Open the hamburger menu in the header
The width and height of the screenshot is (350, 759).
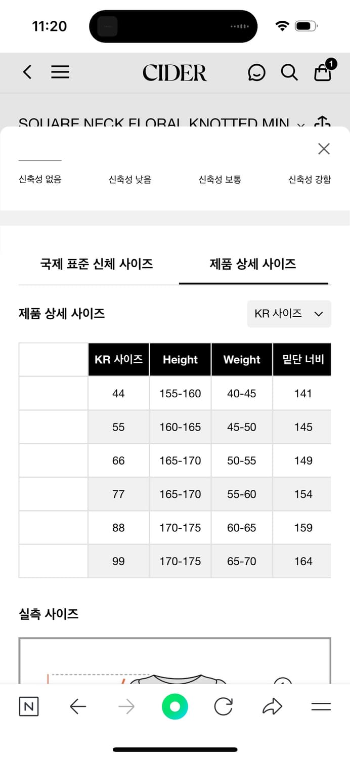point(60,72)
